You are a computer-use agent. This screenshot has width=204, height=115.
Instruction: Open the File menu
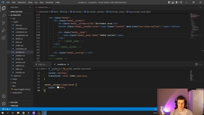pyautogui.click(x=8, y=2)
